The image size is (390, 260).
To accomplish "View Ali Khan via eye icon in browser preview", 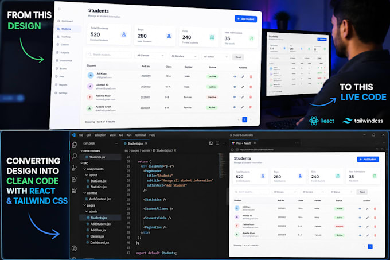I will (x=360, y=209).
